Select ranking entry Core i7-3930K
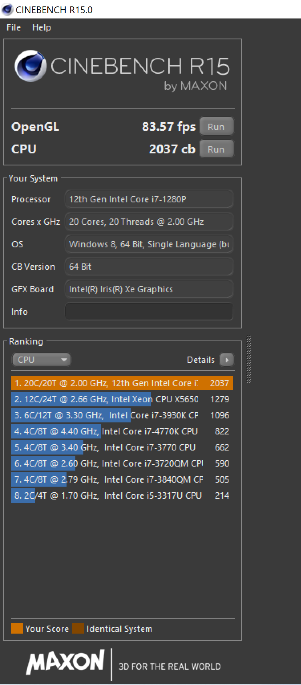 [x=122, y=415]
